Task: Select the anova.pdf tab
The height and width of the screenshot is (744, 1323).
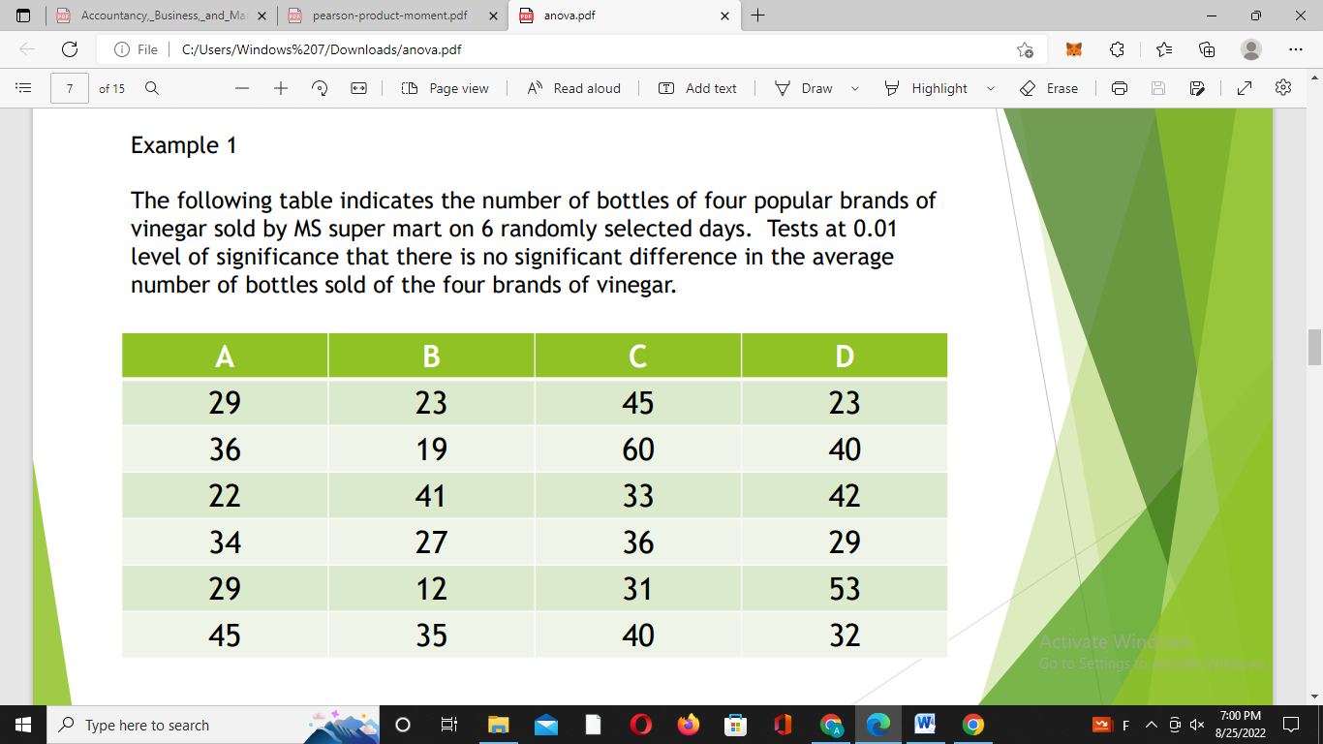Action: 625,15
